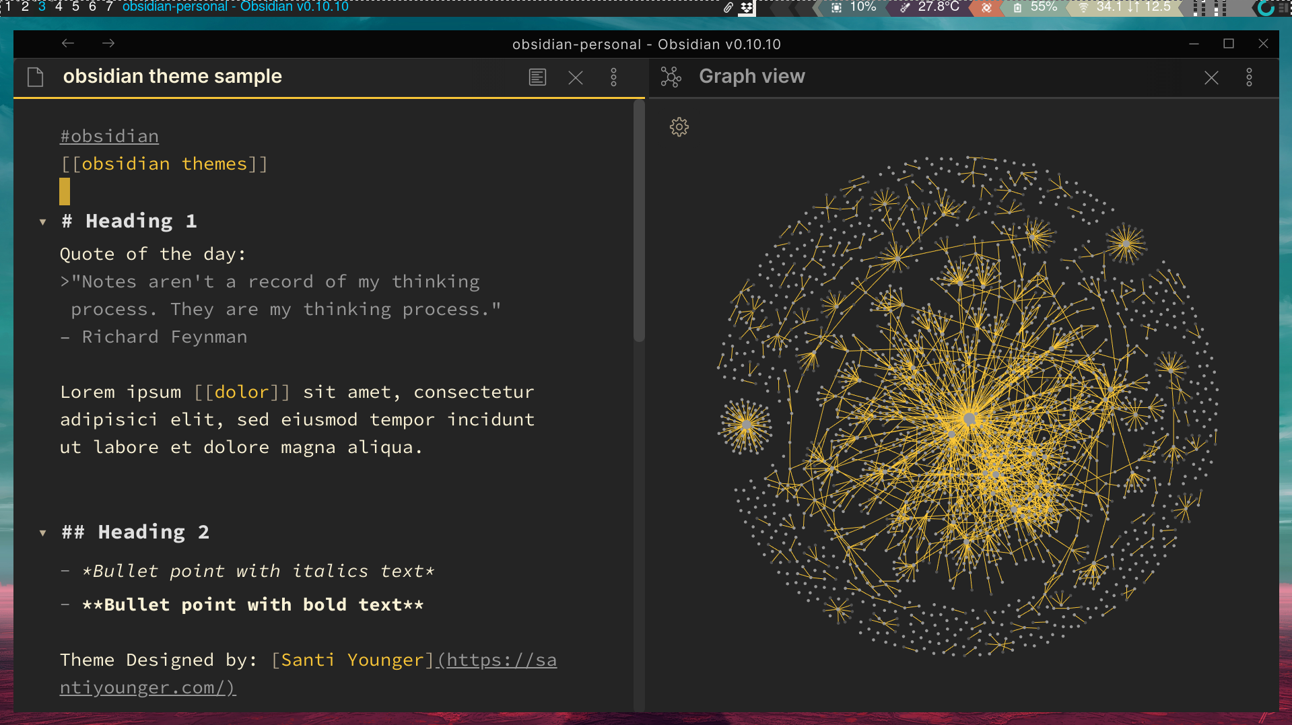Click the 'Theme Designed by:' text
The height and width of the screenshot is (725, 1292).
(159, 660)
